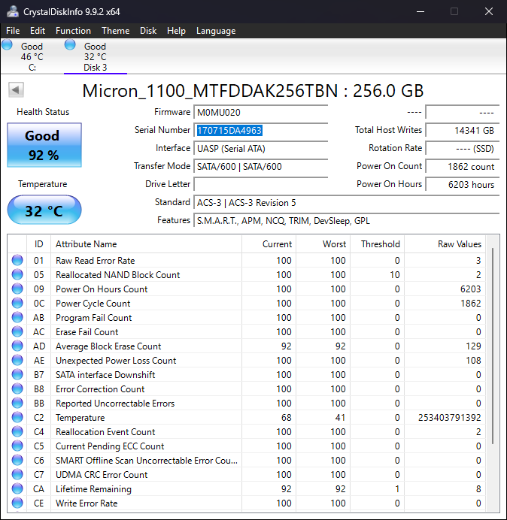Click the disk title Micron_1100_MTFDDAK256TBN

coord(210,91)
